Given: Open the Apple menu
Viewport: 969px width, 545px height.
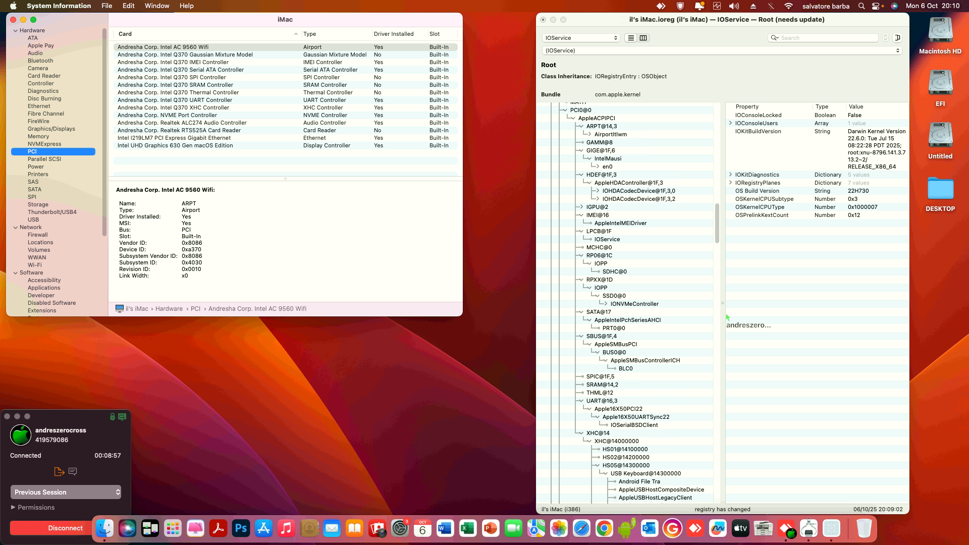Looking at the screenshot, I should [x=13, y=6].
